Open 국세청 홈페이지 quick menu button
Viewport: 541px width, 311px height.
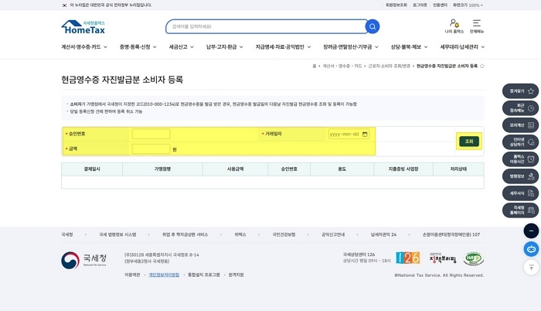520,210
